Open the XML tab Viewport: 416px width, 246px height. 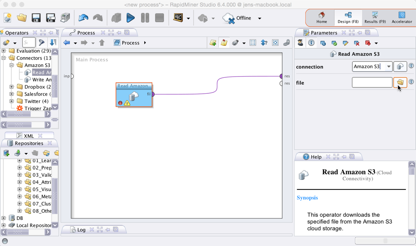pos(28,136)
